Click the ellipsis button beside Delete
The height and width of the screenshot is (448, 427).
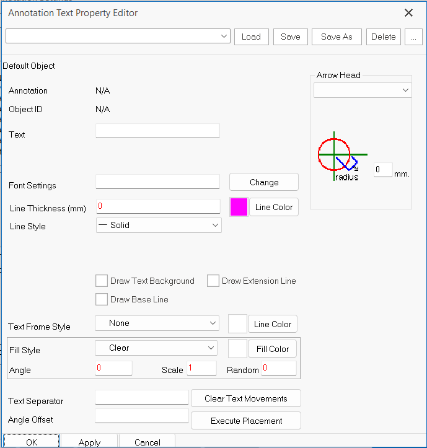(x=413, y=37)
